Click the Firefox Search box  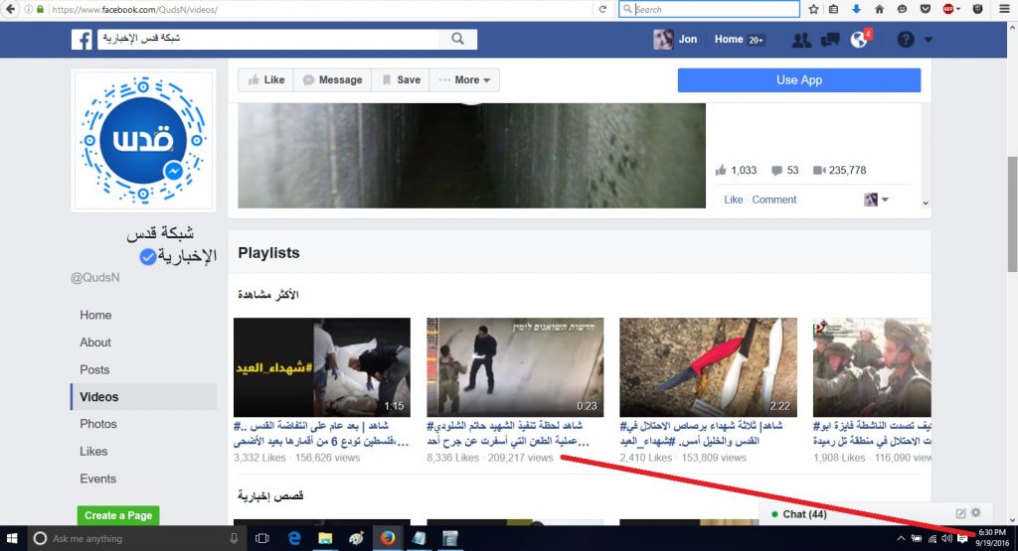(709, 9)
